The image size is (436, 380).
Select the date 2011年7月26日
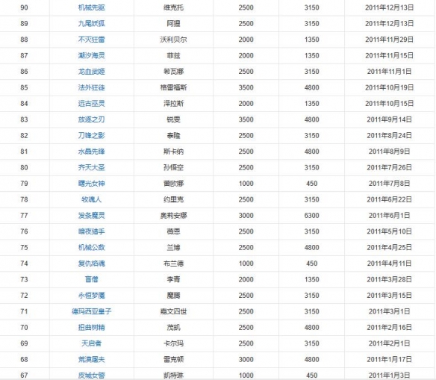[x=389, y=167]
